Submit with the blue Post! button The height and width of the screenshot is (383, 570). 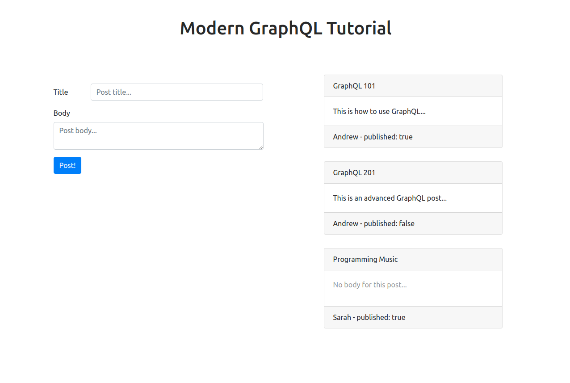[67, 165]
